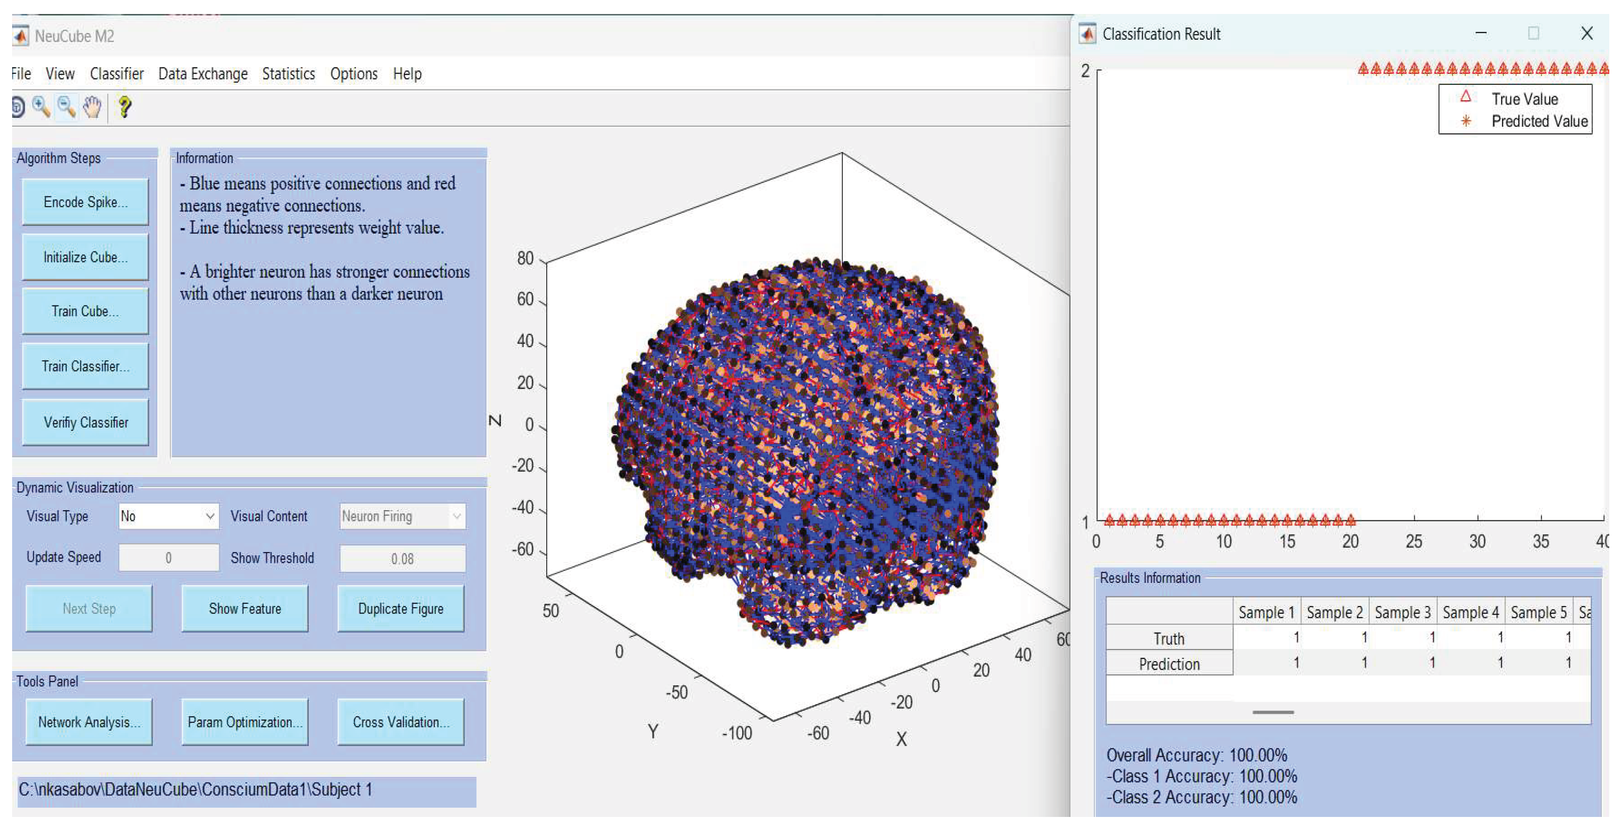Open the Classifier menu
Viewport: 1620px width, 830px height.
116,74
